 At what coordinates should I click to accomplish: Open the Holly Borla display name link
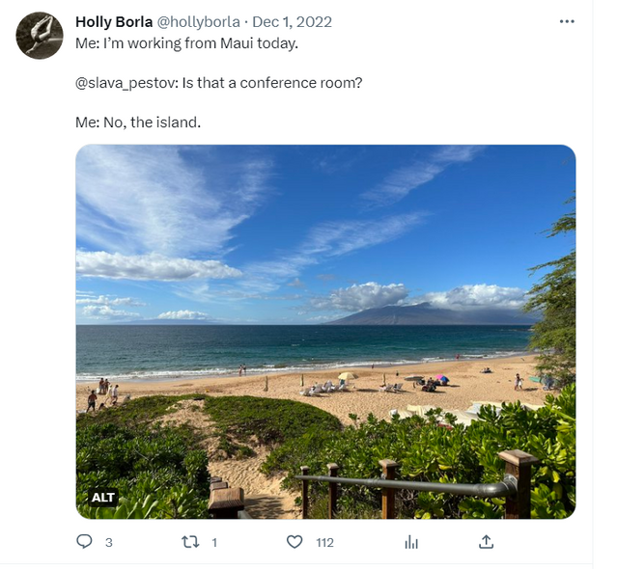113,21
